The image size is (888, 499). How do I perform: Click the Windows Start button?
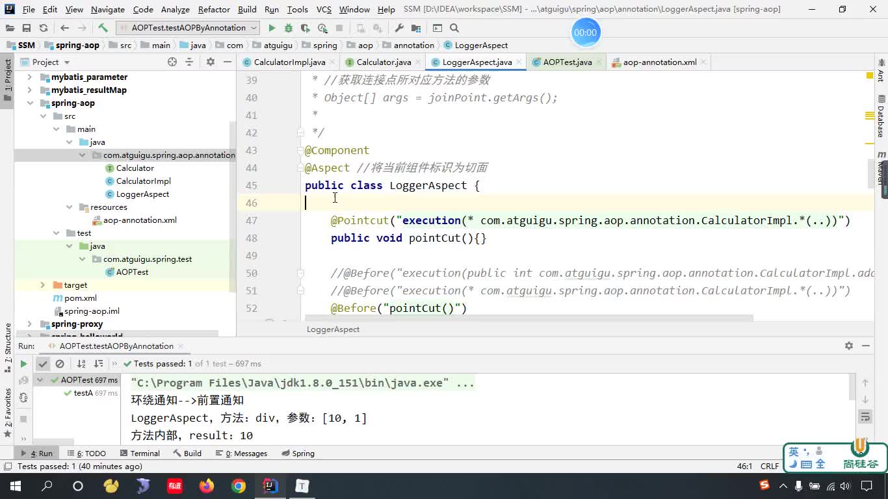pyautogui.click(x=15, y=486)
